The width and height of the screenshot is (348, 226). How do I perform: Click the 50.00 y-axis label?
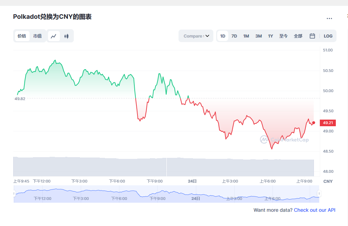click(x=328, y=91)
